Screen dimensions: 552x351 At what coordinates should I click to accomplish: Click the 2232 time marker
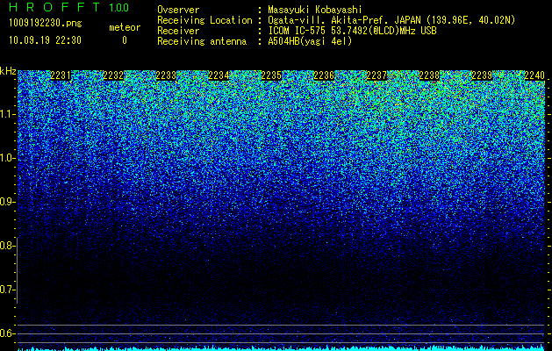(x=113, y=75)
